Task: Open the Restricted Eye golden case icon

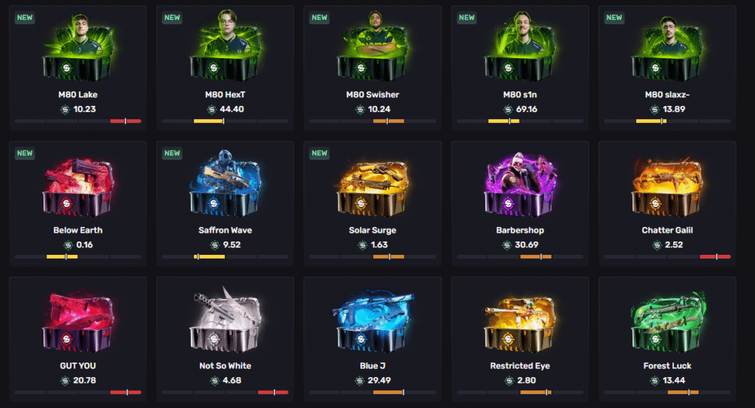Action: [520, 323]
